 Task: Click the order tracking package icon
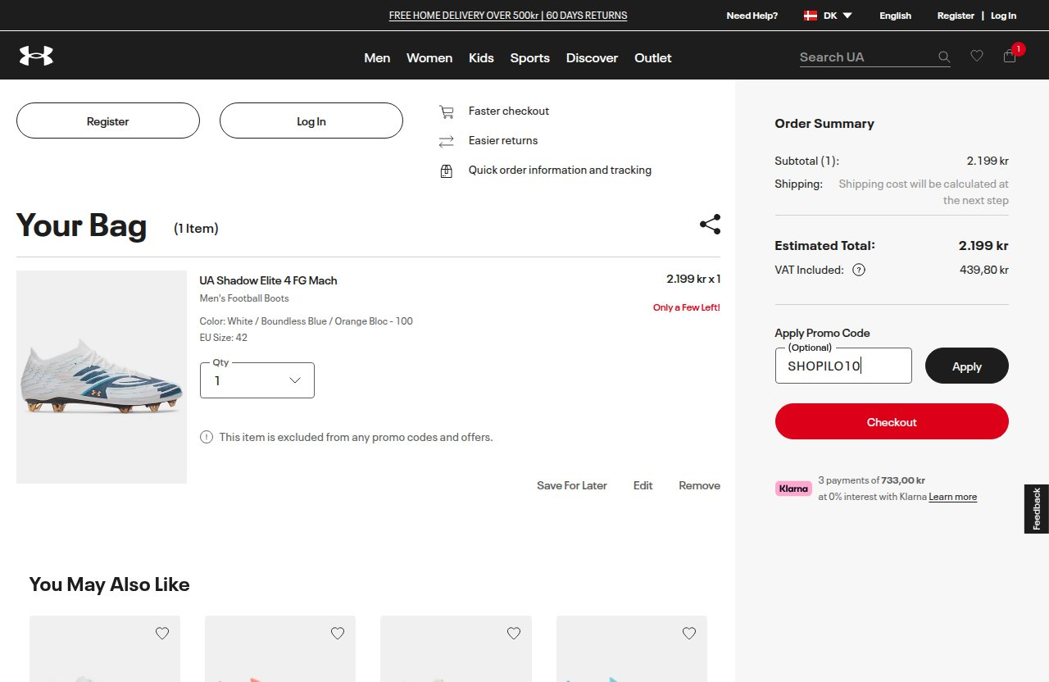coord(447,171)
